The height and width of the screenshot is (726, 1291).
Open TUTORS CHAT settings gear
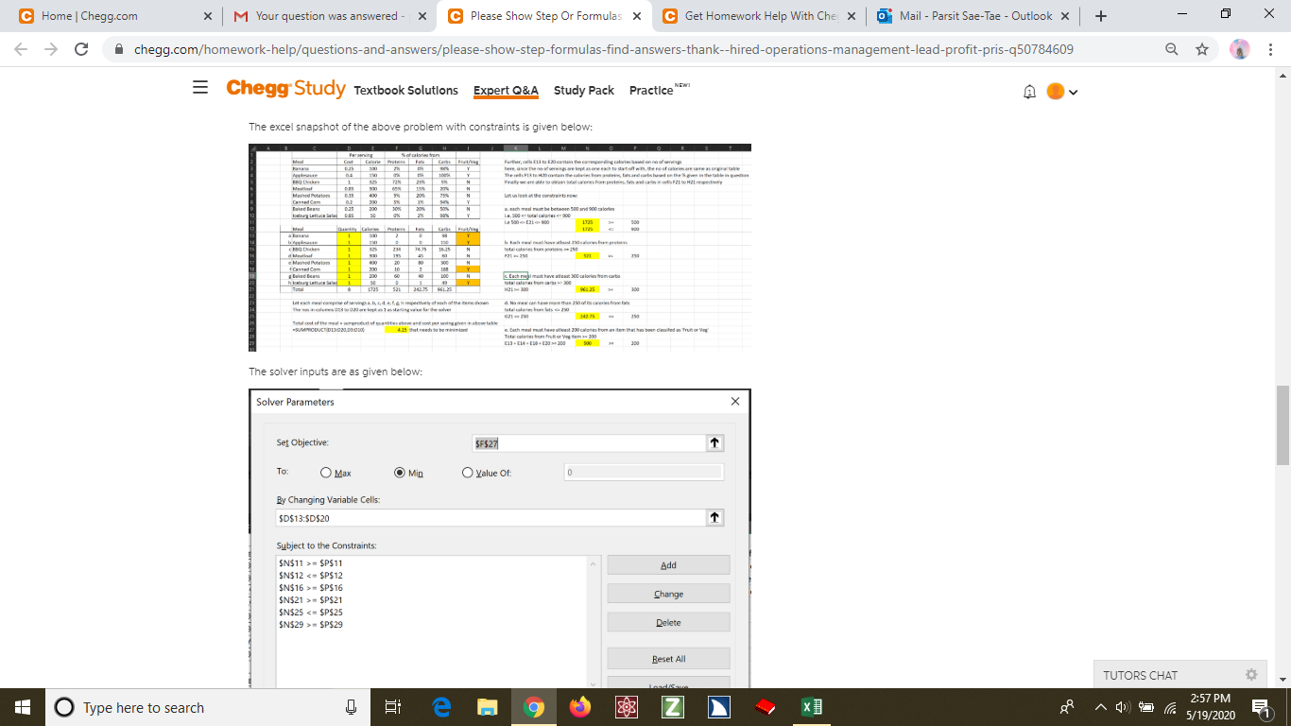1252,675
